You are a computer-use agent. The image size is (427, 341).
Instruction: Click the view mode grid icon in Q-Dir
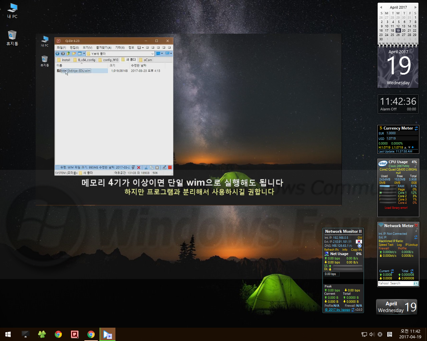80,53
